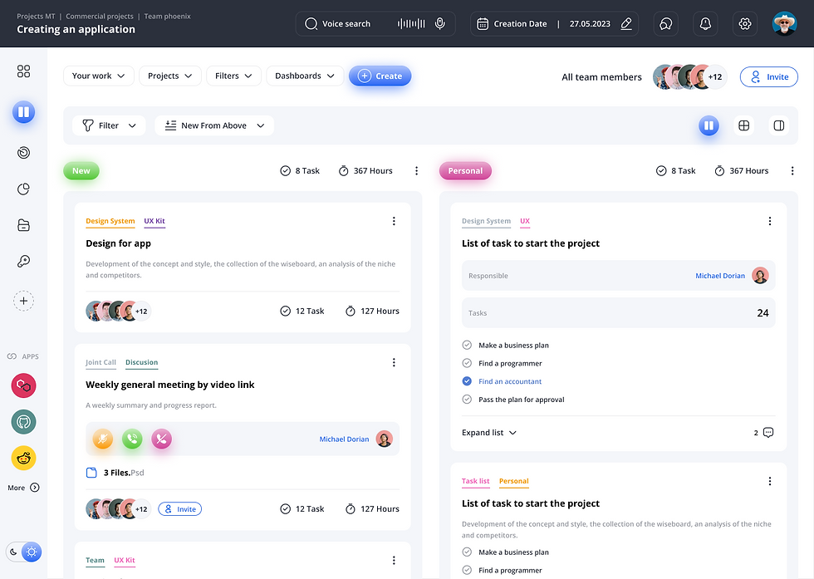Select the Kanban board view icon
The height and width of the screenshot is (579, 814).
click(x=709, y=125)
